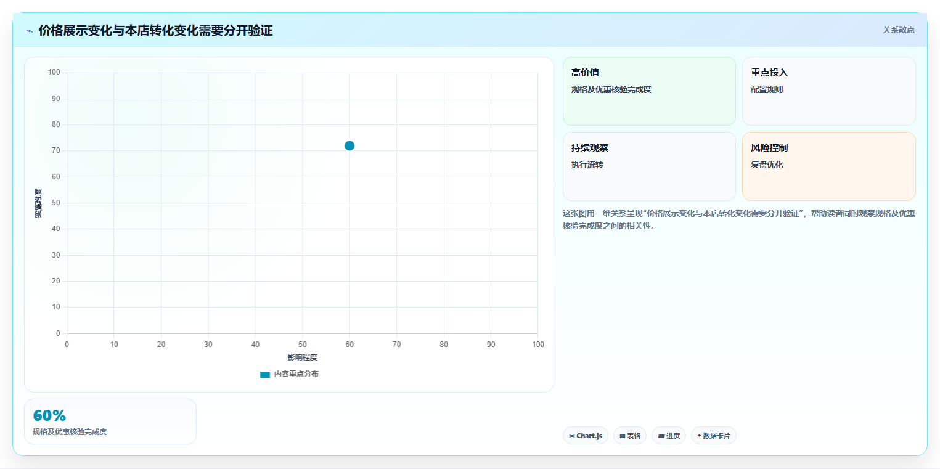Click 复盘优化 text in 风险控制 card
Viewport: 940px width, 469px height.
click(x=767, y=165)
